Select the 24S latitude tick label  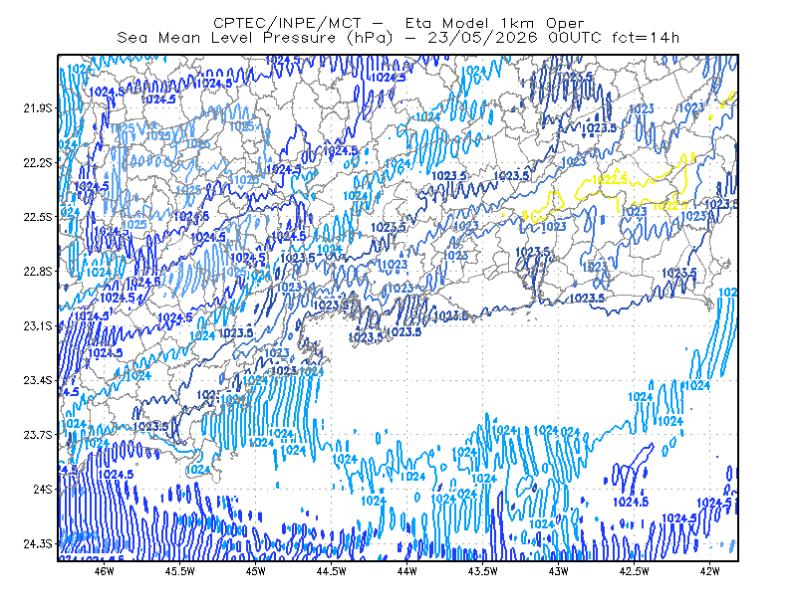point(43,489)
